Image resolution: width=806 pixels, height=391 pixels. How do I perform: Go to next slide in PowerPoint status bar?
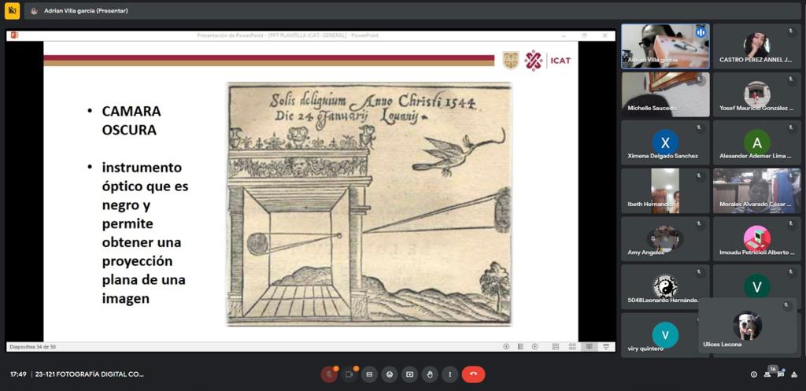[534, 347]
